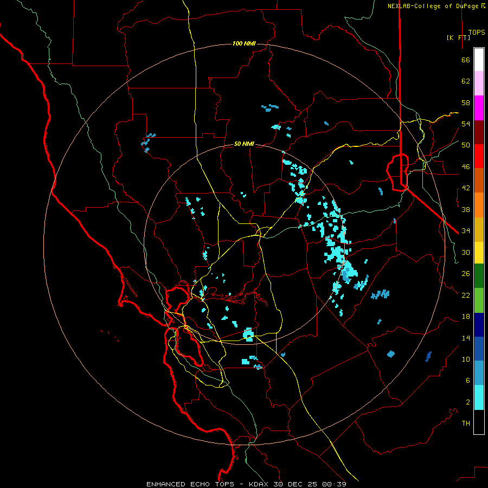
Task: Click the single-digit "2" legend value
Action: click(x=468, y=402)
